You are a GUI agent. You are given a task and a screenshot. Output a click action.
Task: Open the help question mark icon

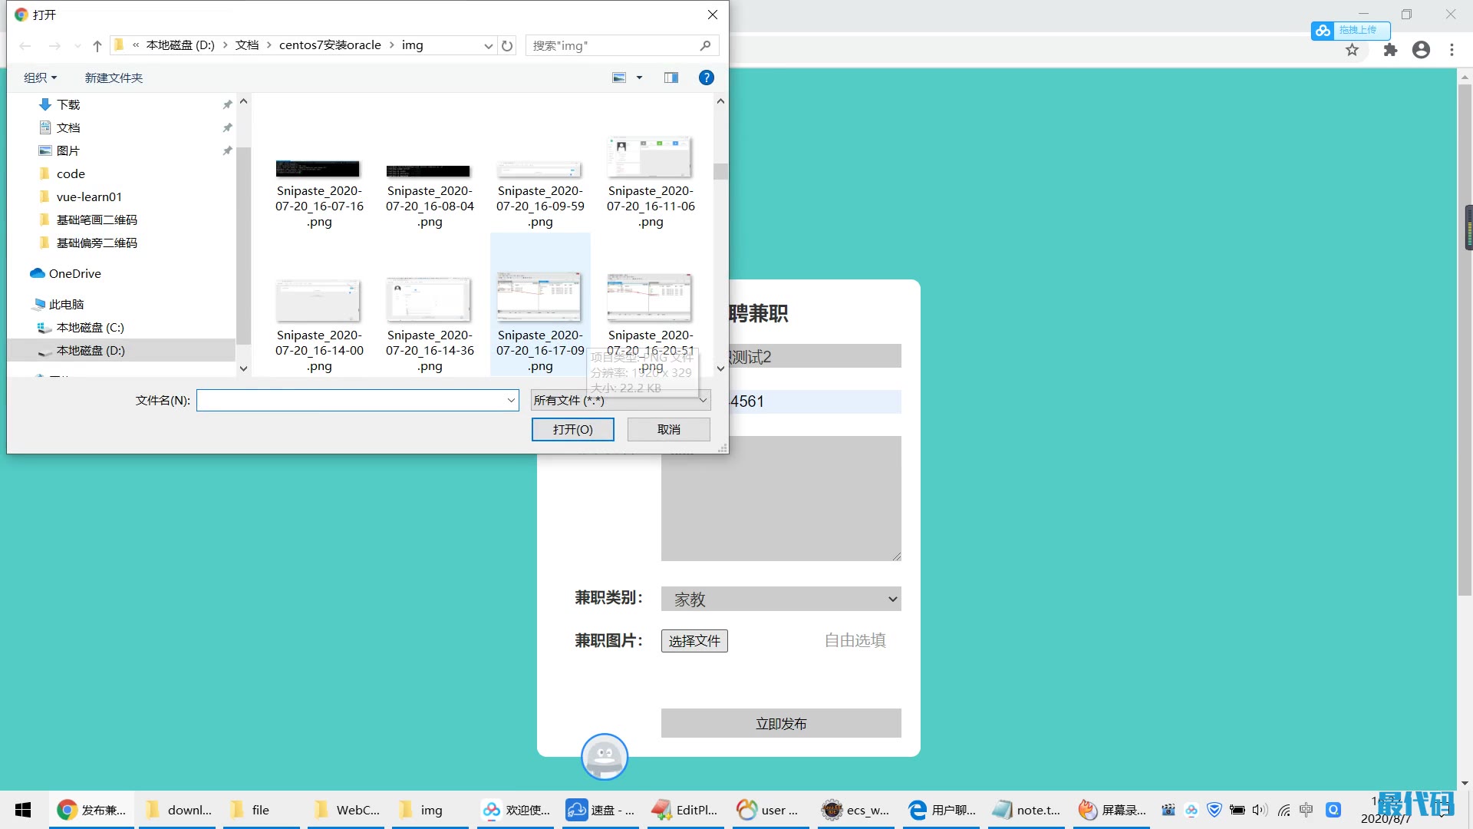[x=706, y=78]
